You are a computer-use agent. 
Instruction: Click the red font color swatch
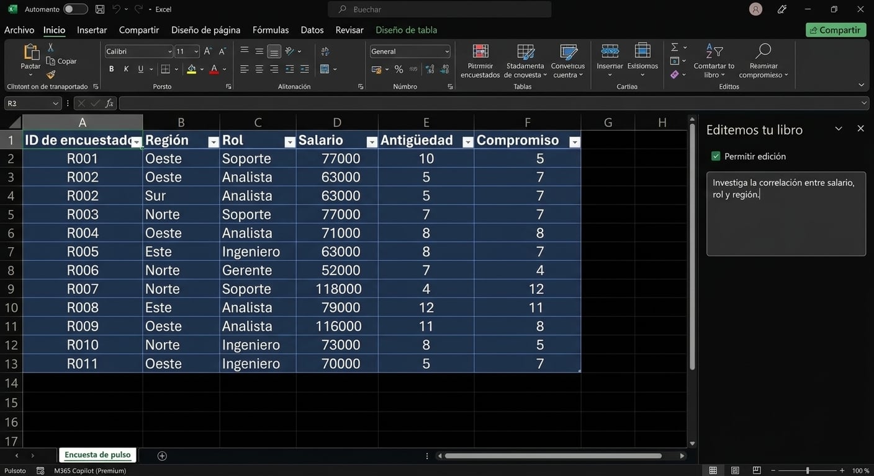coord(214,69)
